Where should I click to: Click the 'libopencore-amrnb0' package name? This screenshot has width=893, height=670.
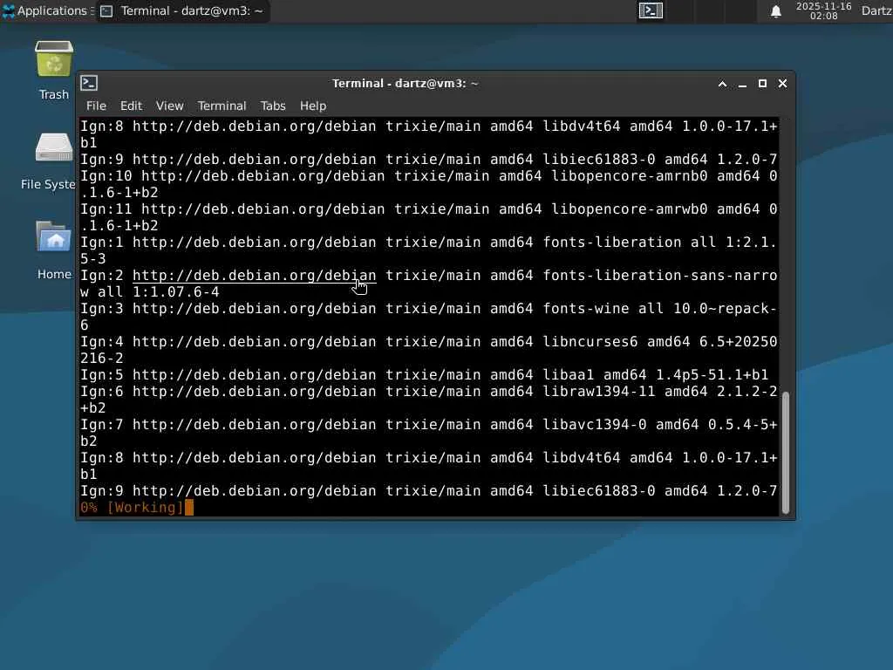(x=630, y=175)
